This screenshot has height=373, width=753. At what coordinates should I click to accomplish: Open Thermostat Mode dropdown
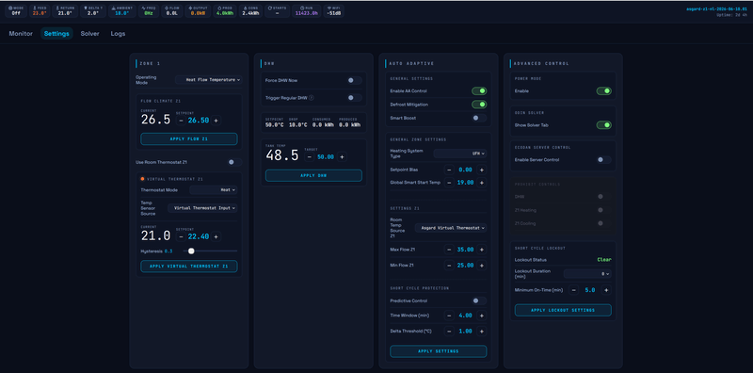click(x=214, y=190)
